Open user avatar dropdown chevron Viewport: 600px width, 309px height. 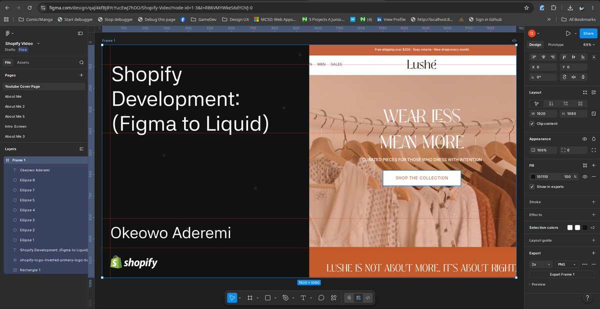point(538,33)
